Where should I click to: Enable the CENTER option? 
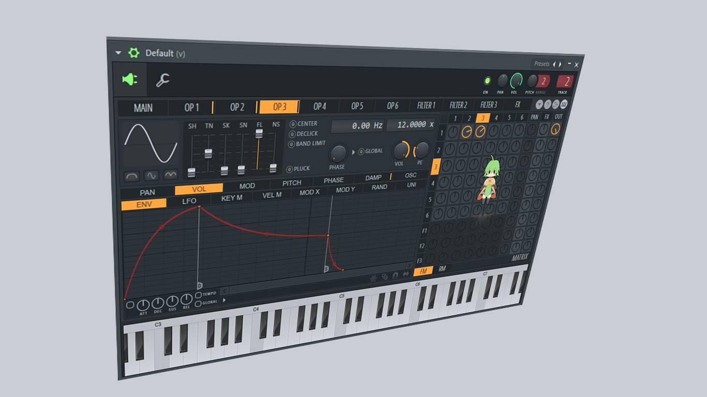[x=304, y=124]
